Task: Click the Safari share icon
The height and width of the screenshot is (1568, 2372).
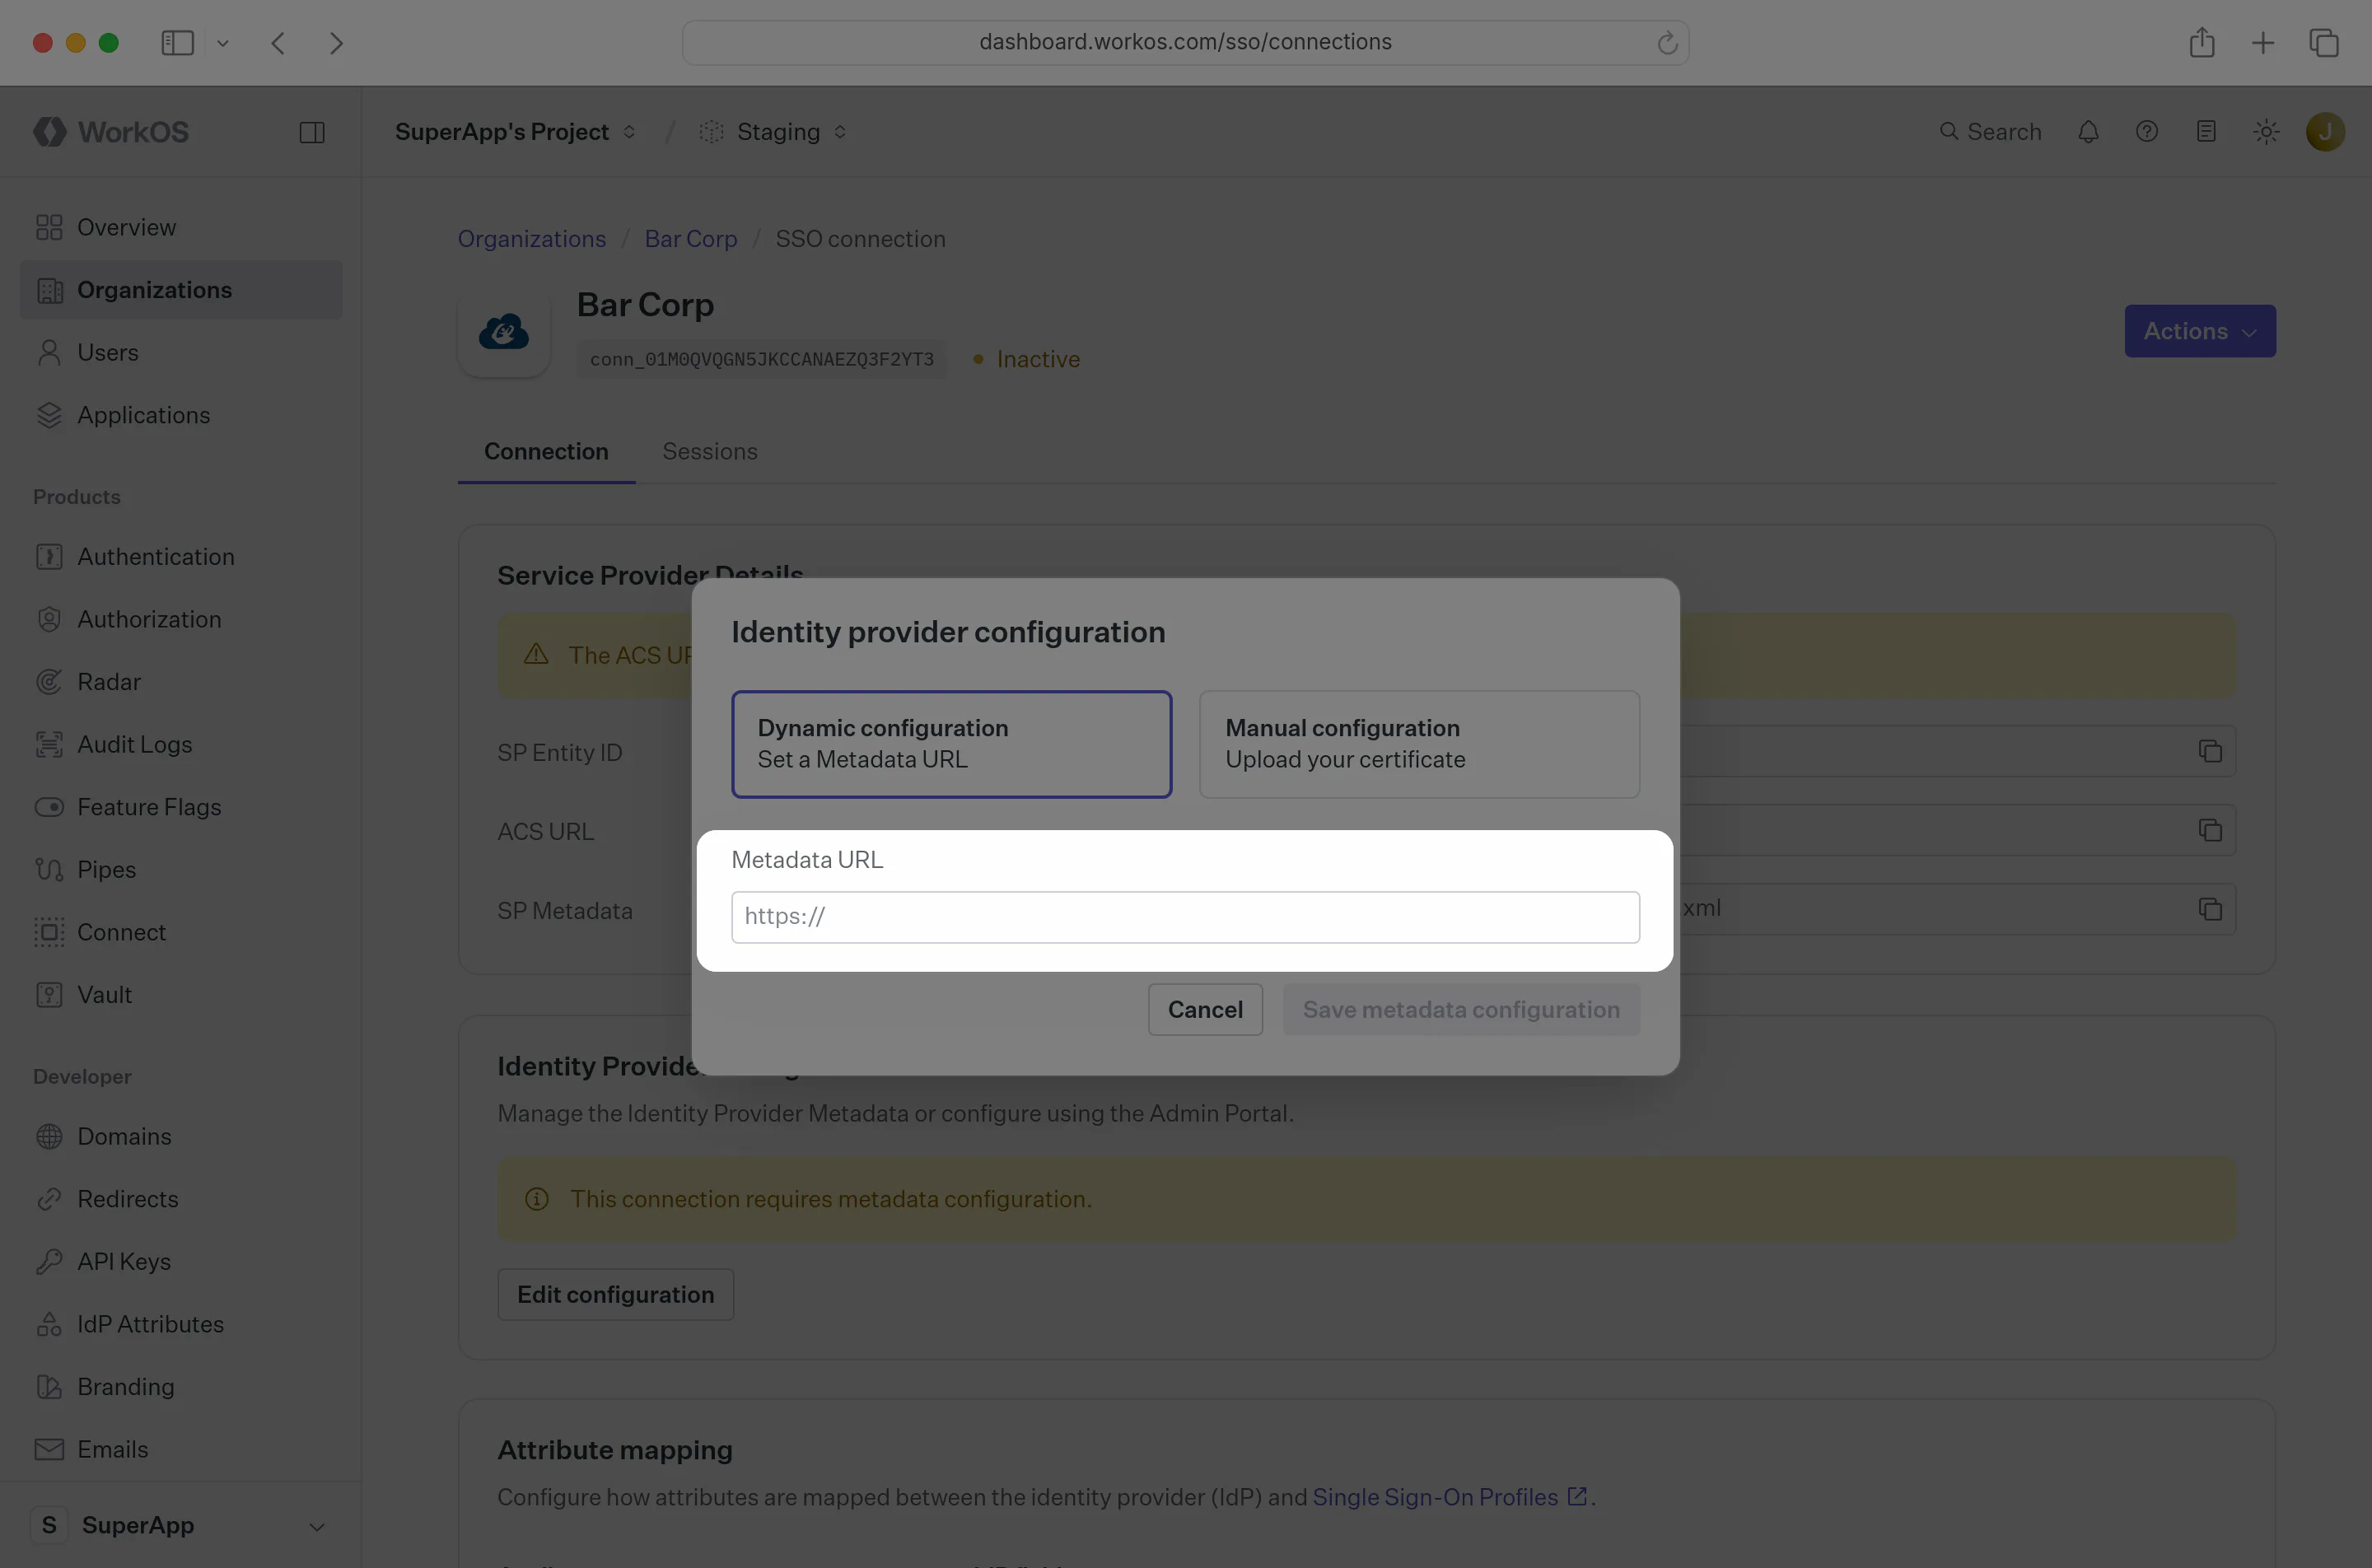Action: click(2202, 43)
